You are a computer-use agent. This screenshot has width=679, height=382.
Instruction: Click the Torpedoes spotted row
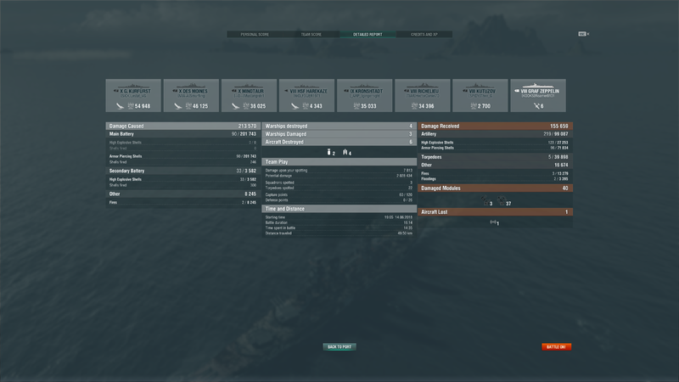point(339,188)
